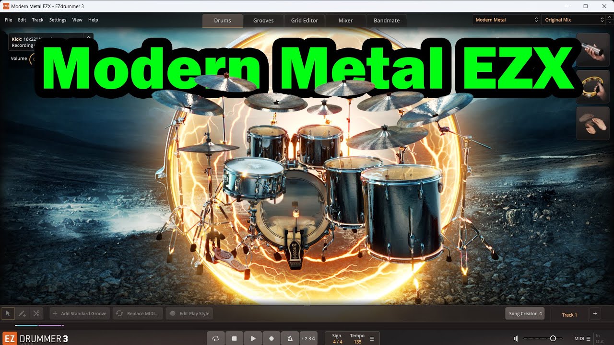This screenshot has height=345, width=614.
Task: Click the snare drum on the kit
Action: pyautogui.click(x=254, y=178)
